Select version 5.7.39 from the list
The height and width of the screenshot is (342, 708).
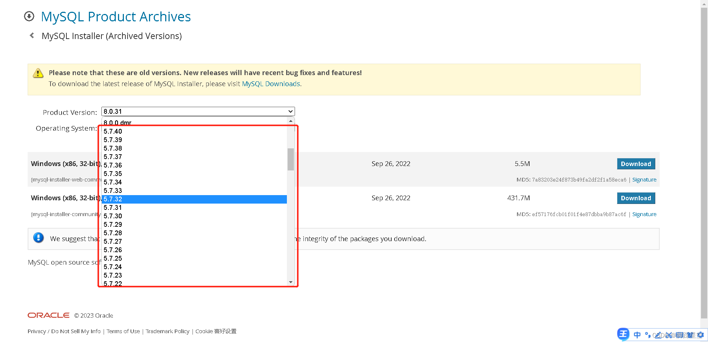pos(194,140)
